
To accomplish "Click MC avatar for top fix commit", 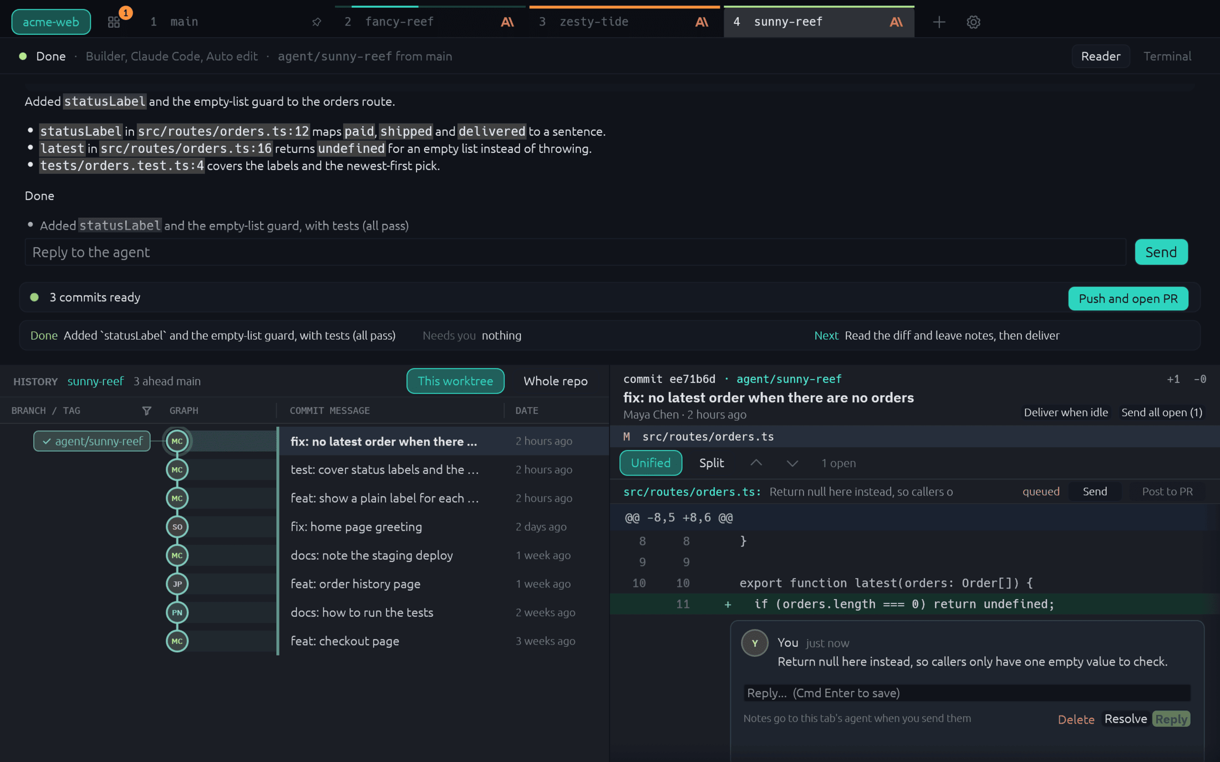I will tap(177, 441).
